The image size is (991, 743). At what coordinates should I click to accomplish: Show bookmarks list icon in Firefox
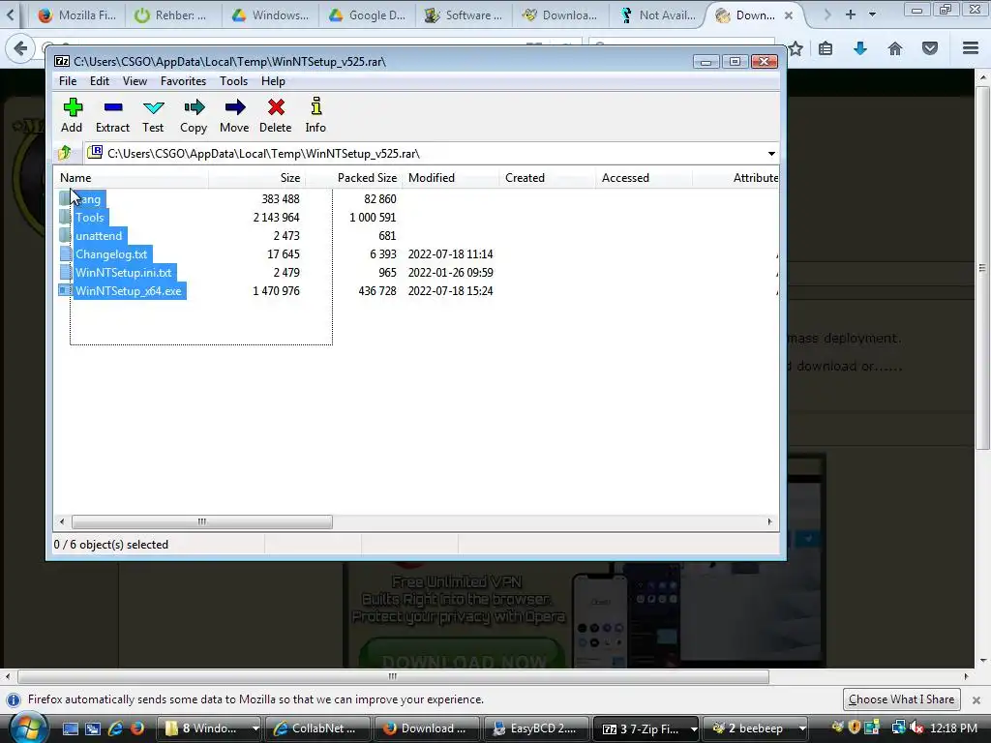coord(826,48)
